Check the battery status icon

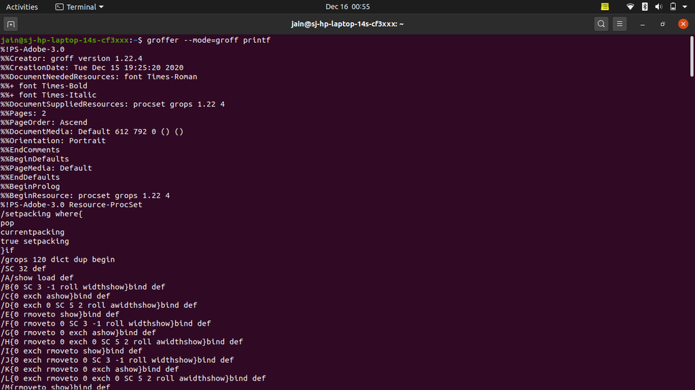(673, 7)
